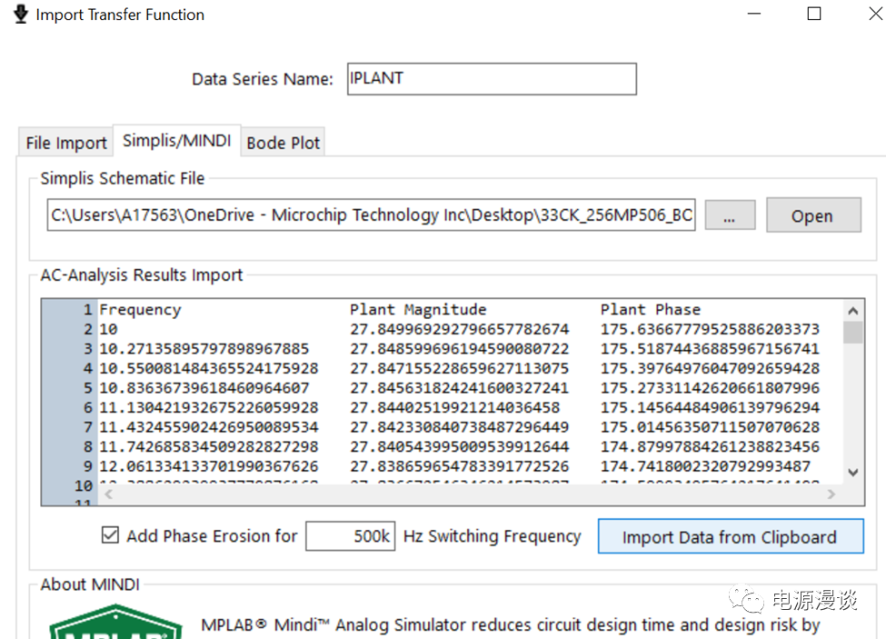
Task: Open the Bode Plot tab
Action: coord(284,143)
